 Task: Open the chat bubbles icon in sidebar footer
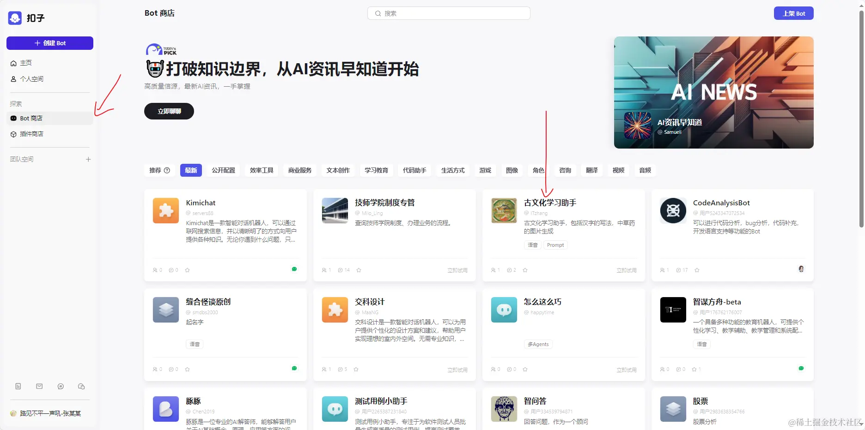point(81,386)
